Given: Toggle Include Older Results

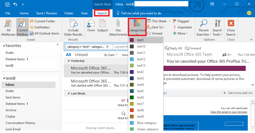Looking at the screenshot, I should tap(73, 27).
